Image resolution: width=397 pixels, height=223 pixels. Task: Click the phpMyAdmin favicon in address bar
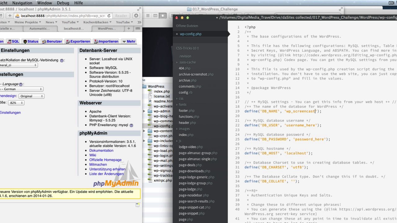tap(17, 16)
